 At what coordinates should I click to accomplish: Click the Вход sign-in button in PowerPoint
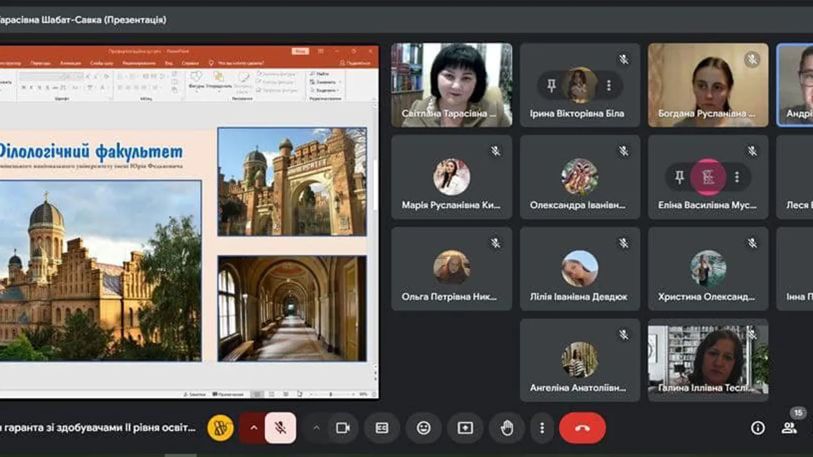point(300,51)
